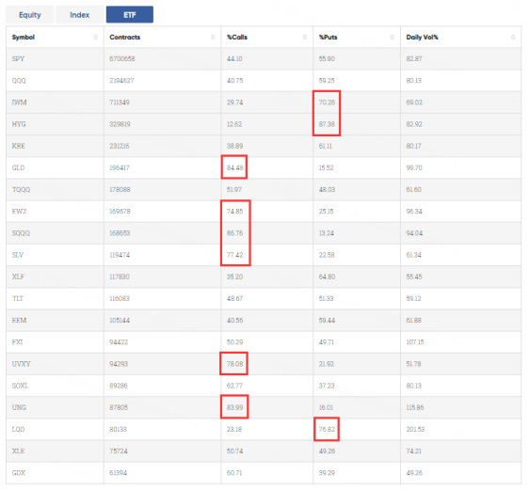
Task: Click UNG %Calls value 83.99
Action: [x=234, y=408]
